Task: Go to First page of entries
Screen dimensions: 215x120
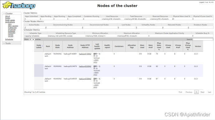Action: click(x=180, y=92)
